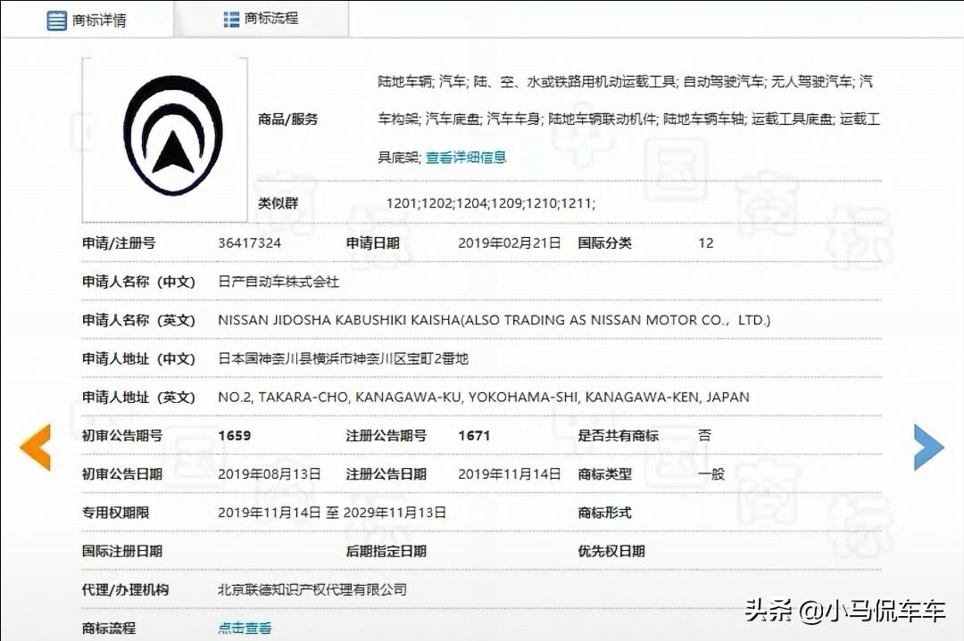The height and width of the screenshot is (641, 964).
Task: Click the 类似群 label
Action: coord(278,203)
